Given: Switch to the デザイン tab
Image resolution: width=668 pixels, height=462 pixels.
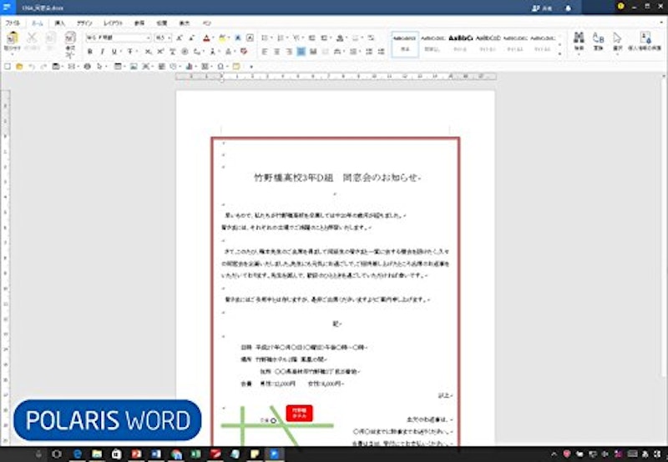Looking at the screenshot, I should 84,23.
